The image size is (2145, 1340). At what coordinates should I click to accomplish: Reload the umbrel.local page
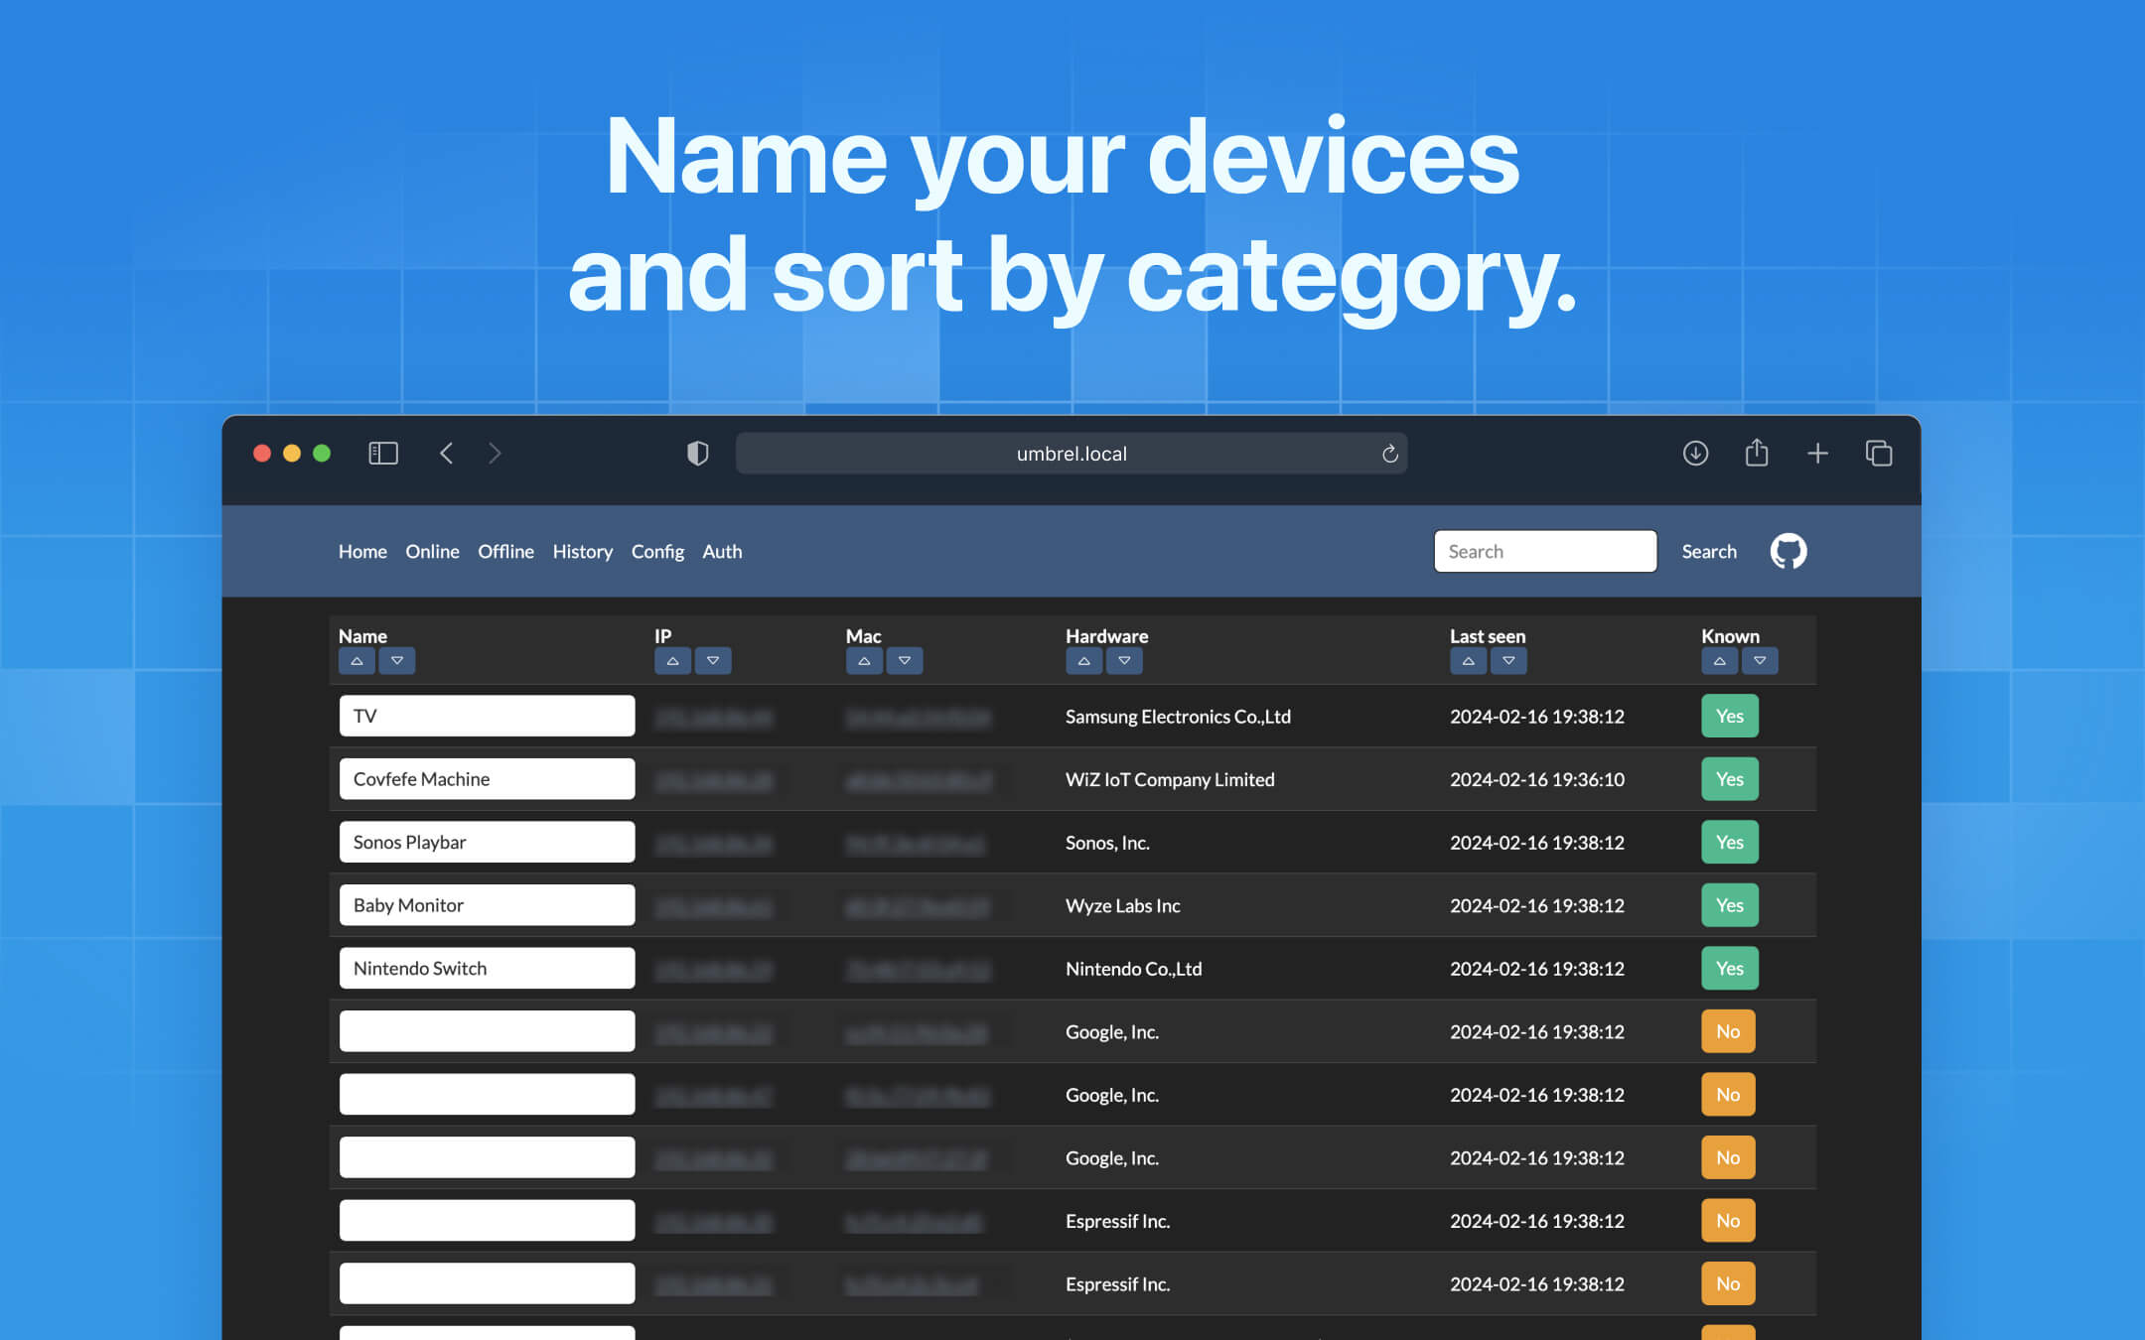tap(1390, 454)
